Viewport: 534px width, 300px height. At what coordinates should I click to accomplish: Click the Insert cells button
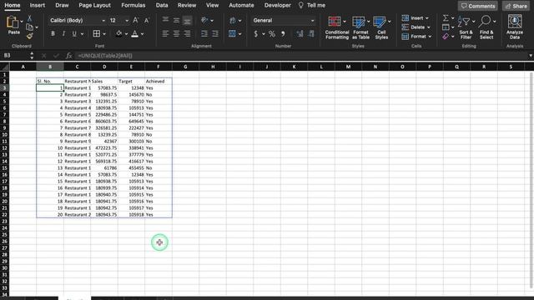pos(416,18)
